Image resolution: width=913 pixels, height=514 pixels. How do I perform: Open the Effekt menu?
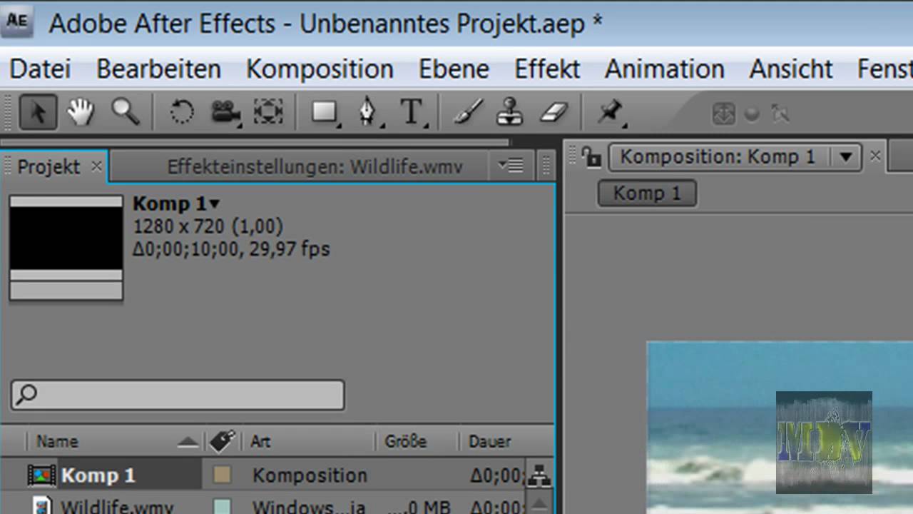pyautogui.click(x=547, y=69)
